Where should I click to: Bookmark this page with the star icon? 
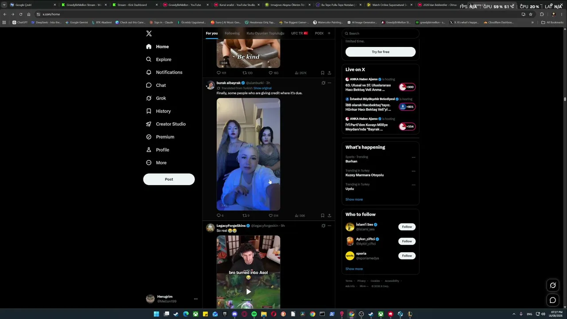[531, 14]
